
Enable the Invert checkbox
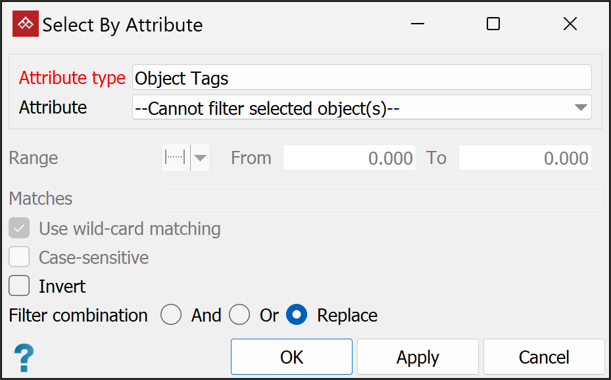(x=19, y=286)
